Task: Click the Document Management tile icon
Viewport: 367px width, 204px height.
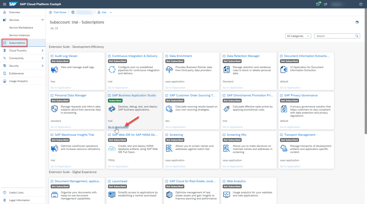Action: point(54,195)
